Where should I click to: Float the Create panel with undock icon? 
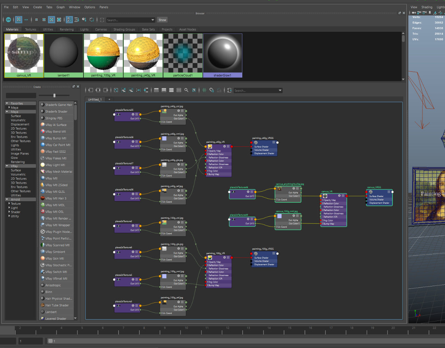[x=74, y=87]
